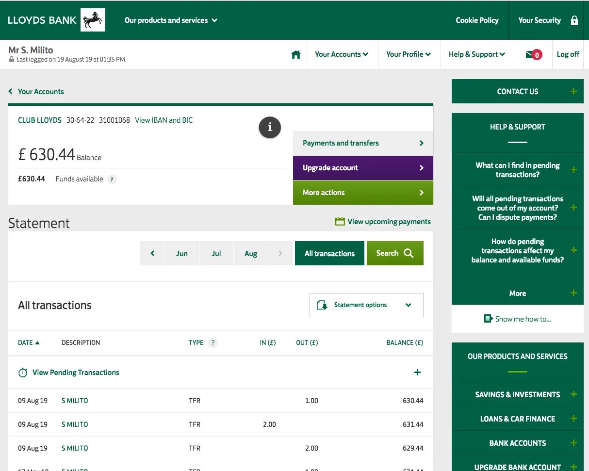
Task: Open S MILITO transaction with balance 630.44
Action: pyautogui.click(x=75, y=401)
